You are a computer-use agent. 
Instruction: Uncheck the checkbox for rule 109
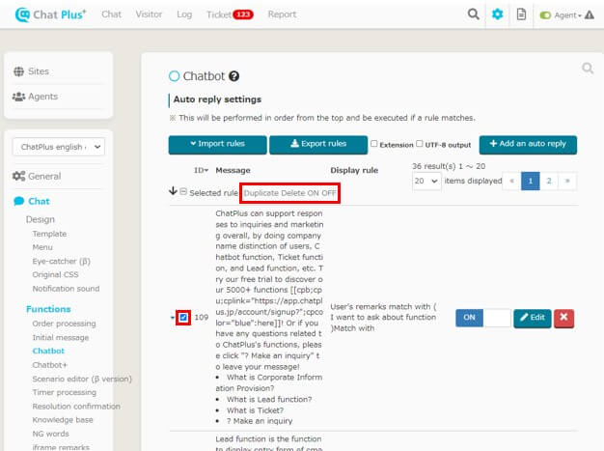point(183,318)
